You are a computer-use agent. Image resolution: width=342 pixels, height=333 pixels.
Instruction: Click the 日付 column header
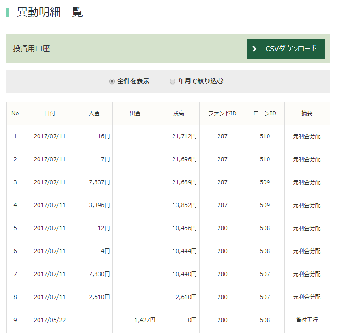(x=50, y=113)
